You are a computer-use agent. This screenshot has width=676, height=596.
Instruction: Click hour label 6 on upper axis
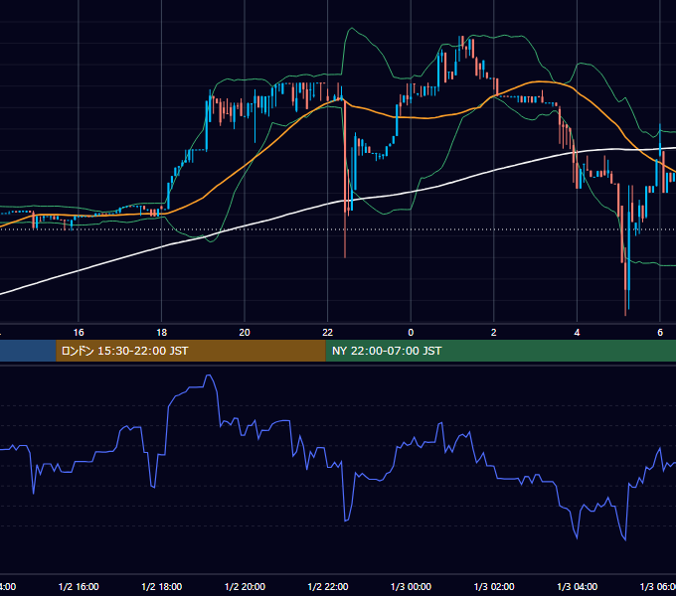click(x=660, y=333)
